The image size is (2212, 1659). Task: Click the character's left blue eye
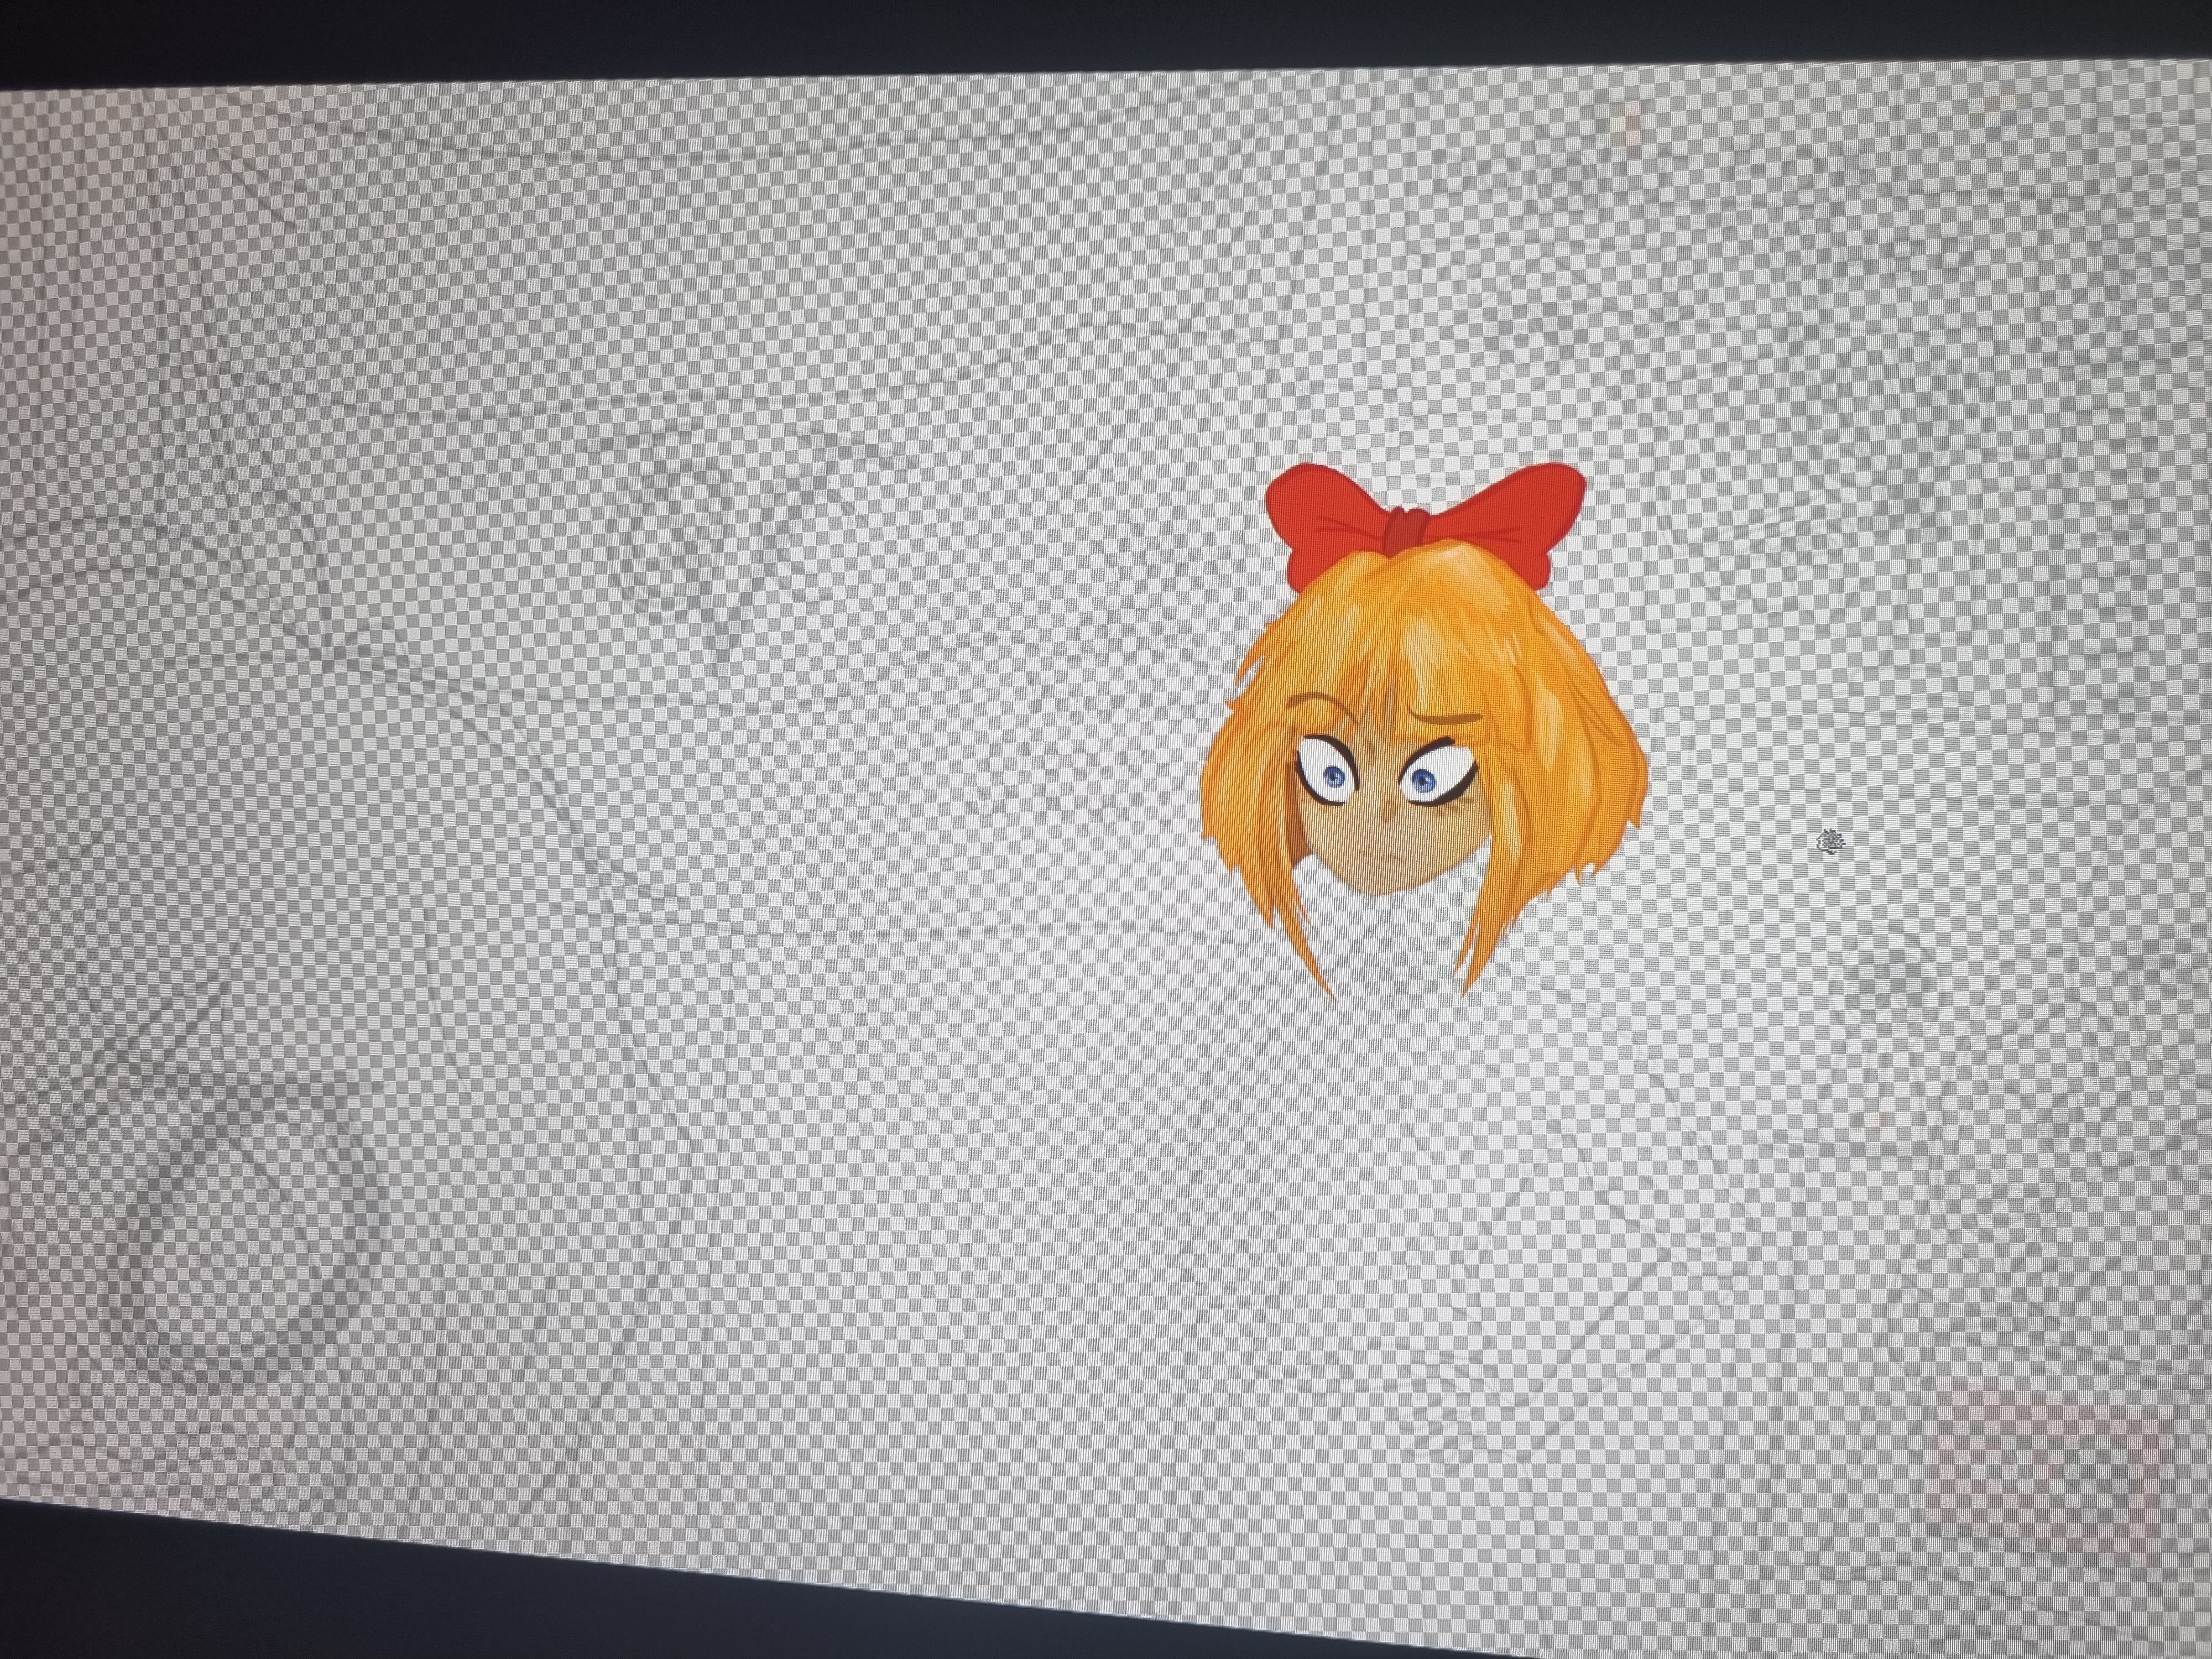click(x=1334, y=778)
